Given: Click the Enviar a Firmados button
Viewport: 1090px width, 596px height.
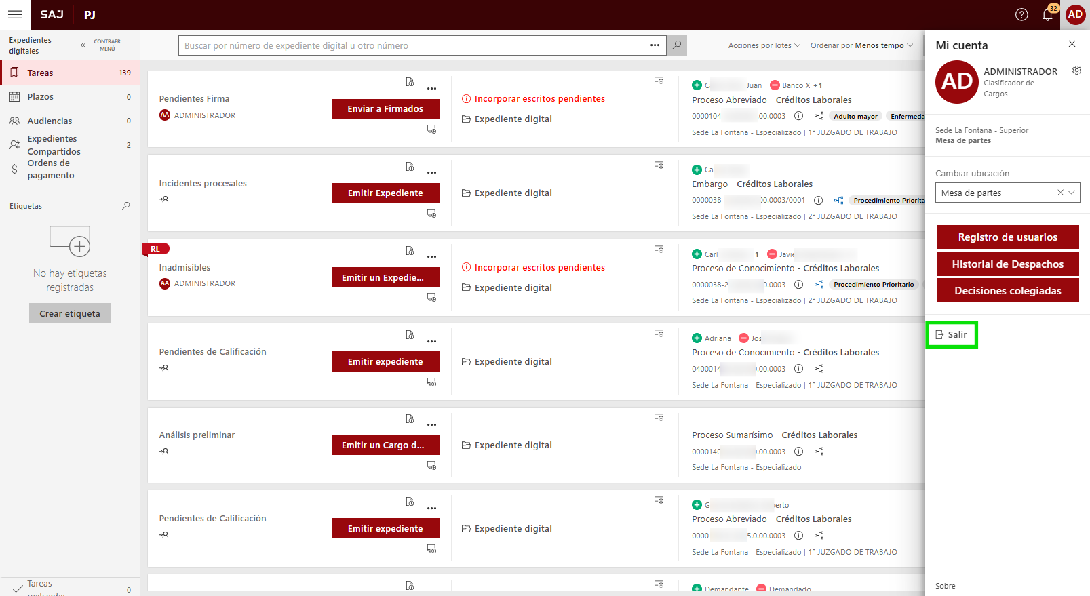Looking at the screenshot, I should [x=385, y=109].
